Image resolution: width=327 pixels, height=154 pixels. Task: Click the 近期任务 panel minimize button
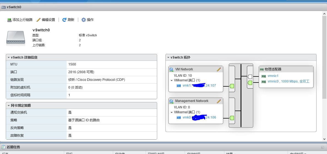pyautogui.click(x=322, y=147)
